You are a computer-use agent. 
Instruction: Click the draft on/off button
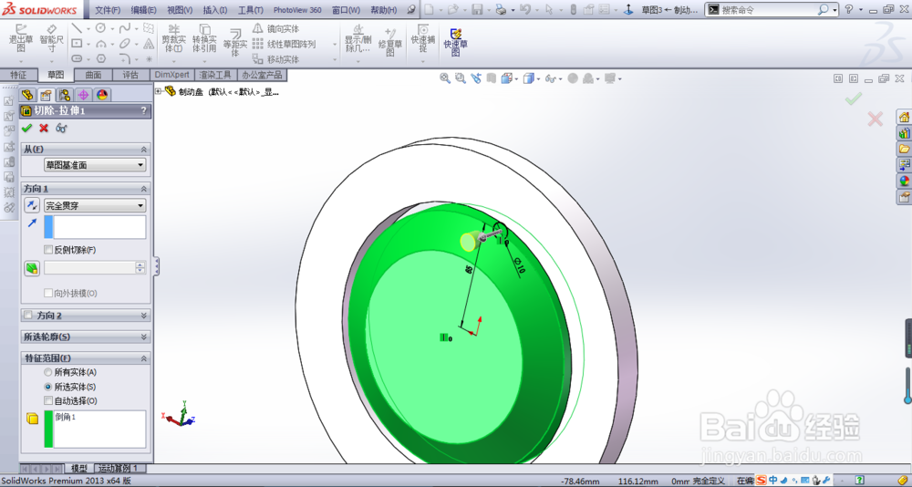(32, 268)
